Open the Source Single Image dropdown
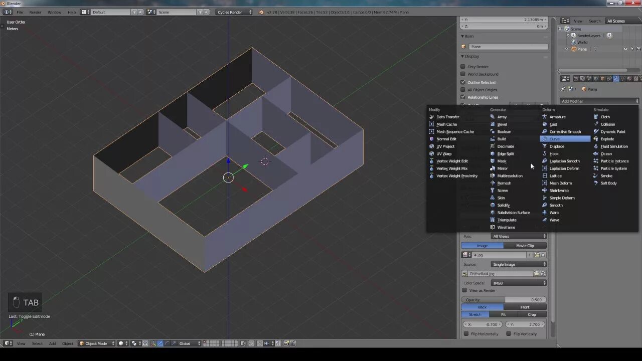Viewport: 642px width, 361px height. 519,264
